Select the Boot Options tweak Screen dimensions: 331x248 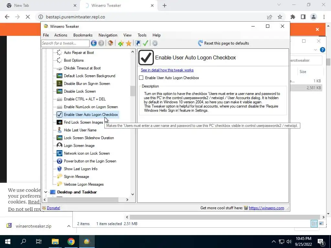pos(74,60)
